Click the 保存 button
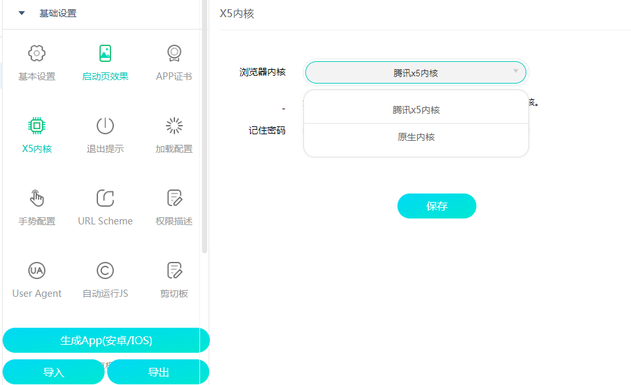 [437, 206]
